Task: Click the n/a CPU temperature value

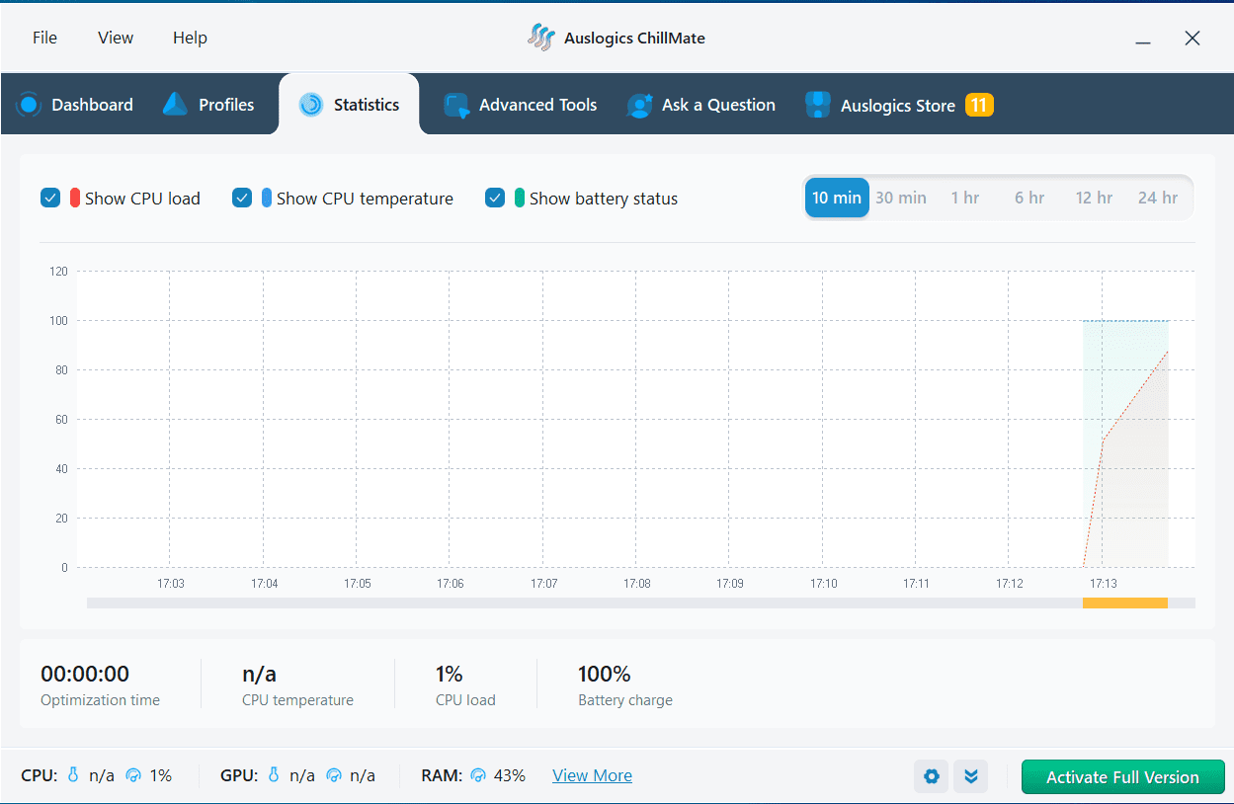Action: (259, 674)
